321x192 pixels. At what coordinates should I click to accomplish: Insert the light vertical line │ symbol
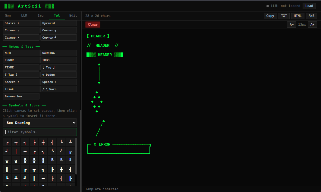16,151
